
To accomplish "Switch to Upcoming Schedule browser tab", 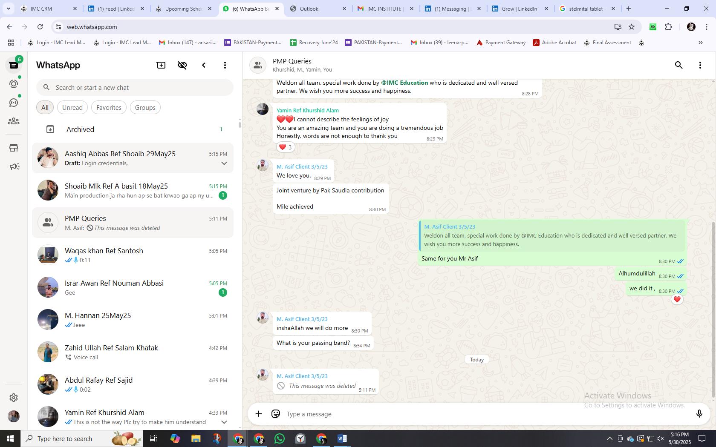I will pos(184,9).
